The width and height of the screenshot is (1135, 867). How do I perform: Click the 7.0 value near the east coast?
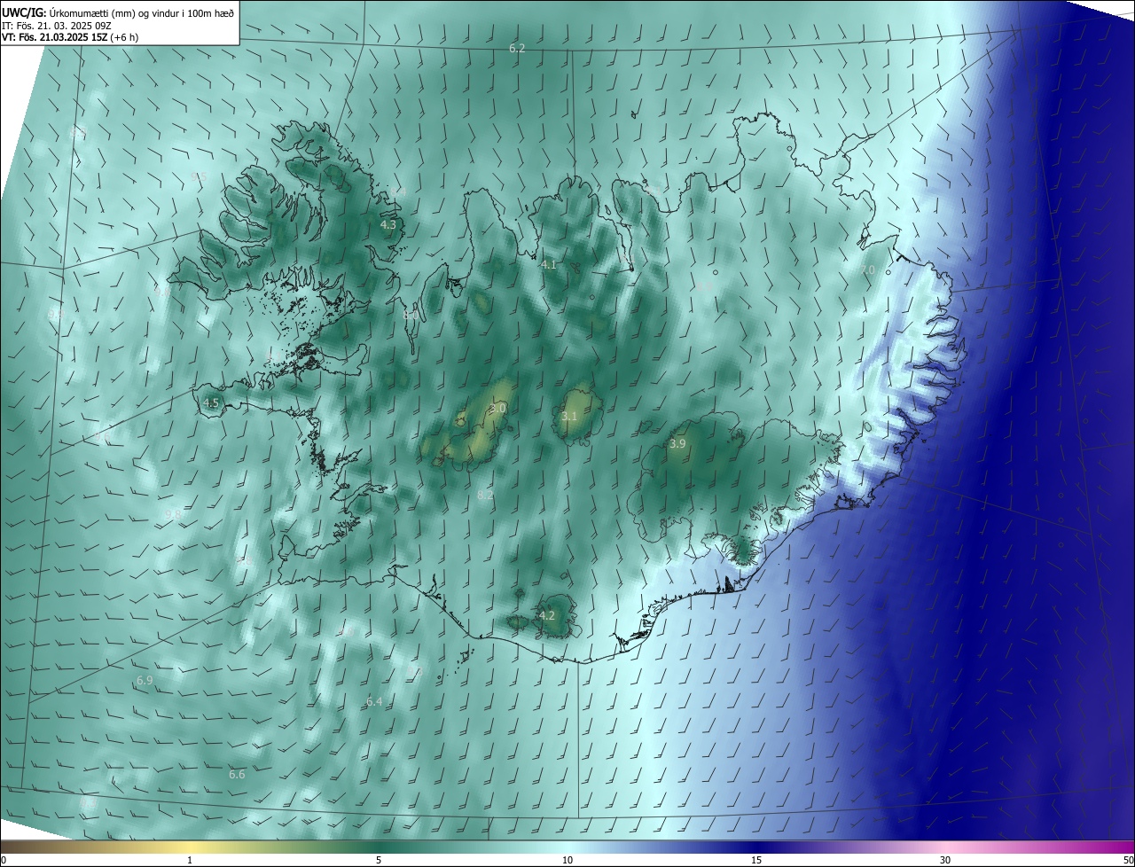(866, 269)
